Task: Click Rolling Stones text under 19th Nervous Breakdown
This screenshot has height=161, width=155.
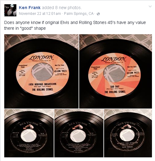Action: 42,89
